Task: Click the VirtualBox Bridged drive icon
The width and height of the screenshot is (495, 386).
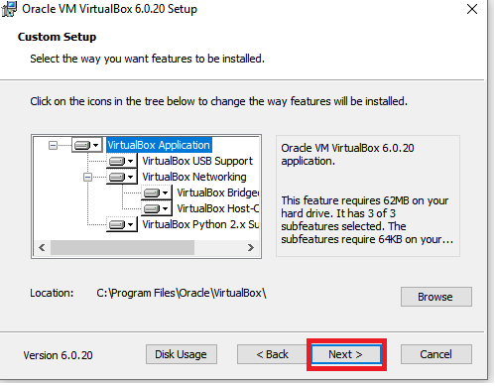Action: pos(152,193)
